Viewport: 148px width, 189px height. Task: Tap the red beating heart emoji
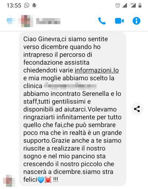click(48, 180)
